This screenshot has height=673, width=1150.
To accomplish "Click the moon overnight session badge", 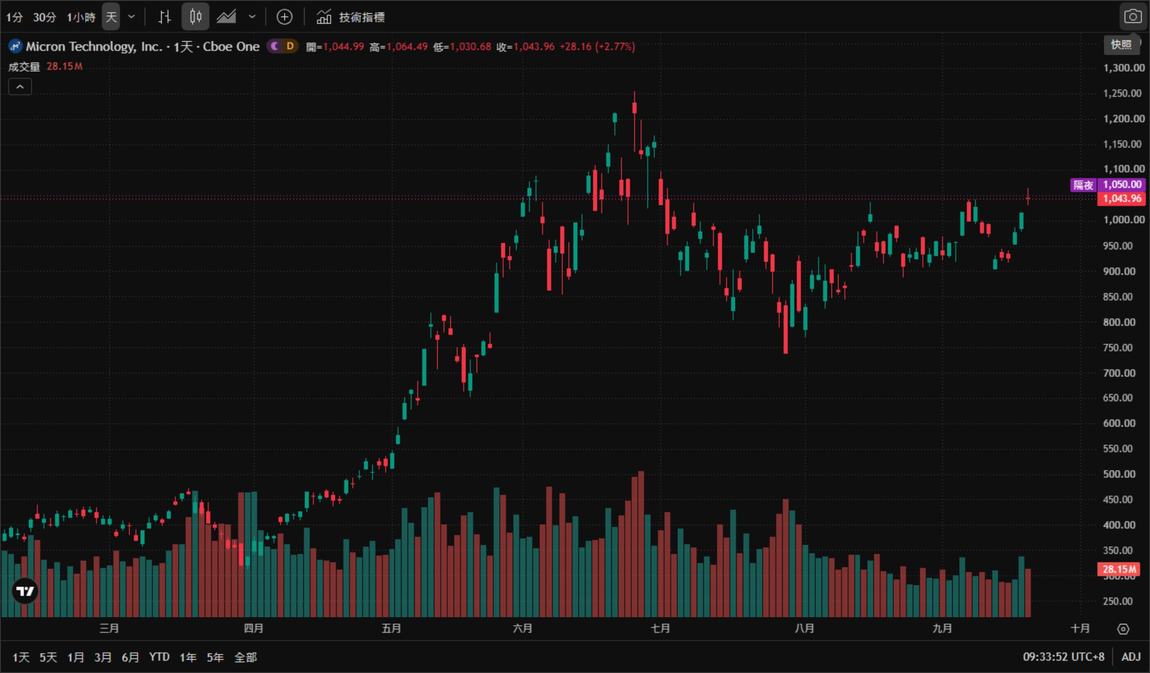I will point(275,46).
